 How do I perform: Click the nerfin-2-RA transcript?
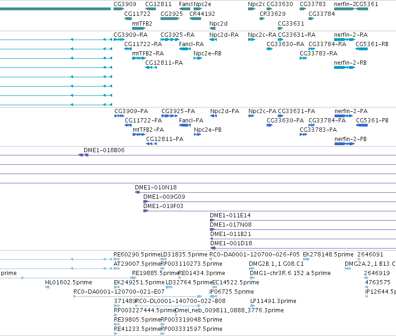tap(344, 40)
